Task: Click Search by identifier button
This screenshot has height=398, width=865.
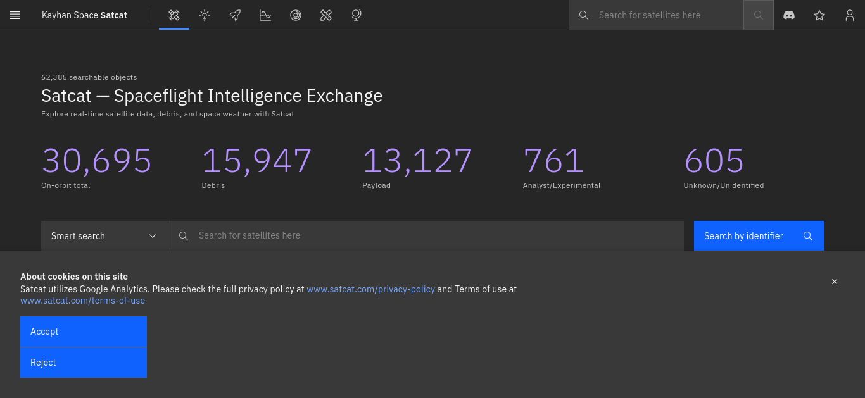Action: click(759, 235)
